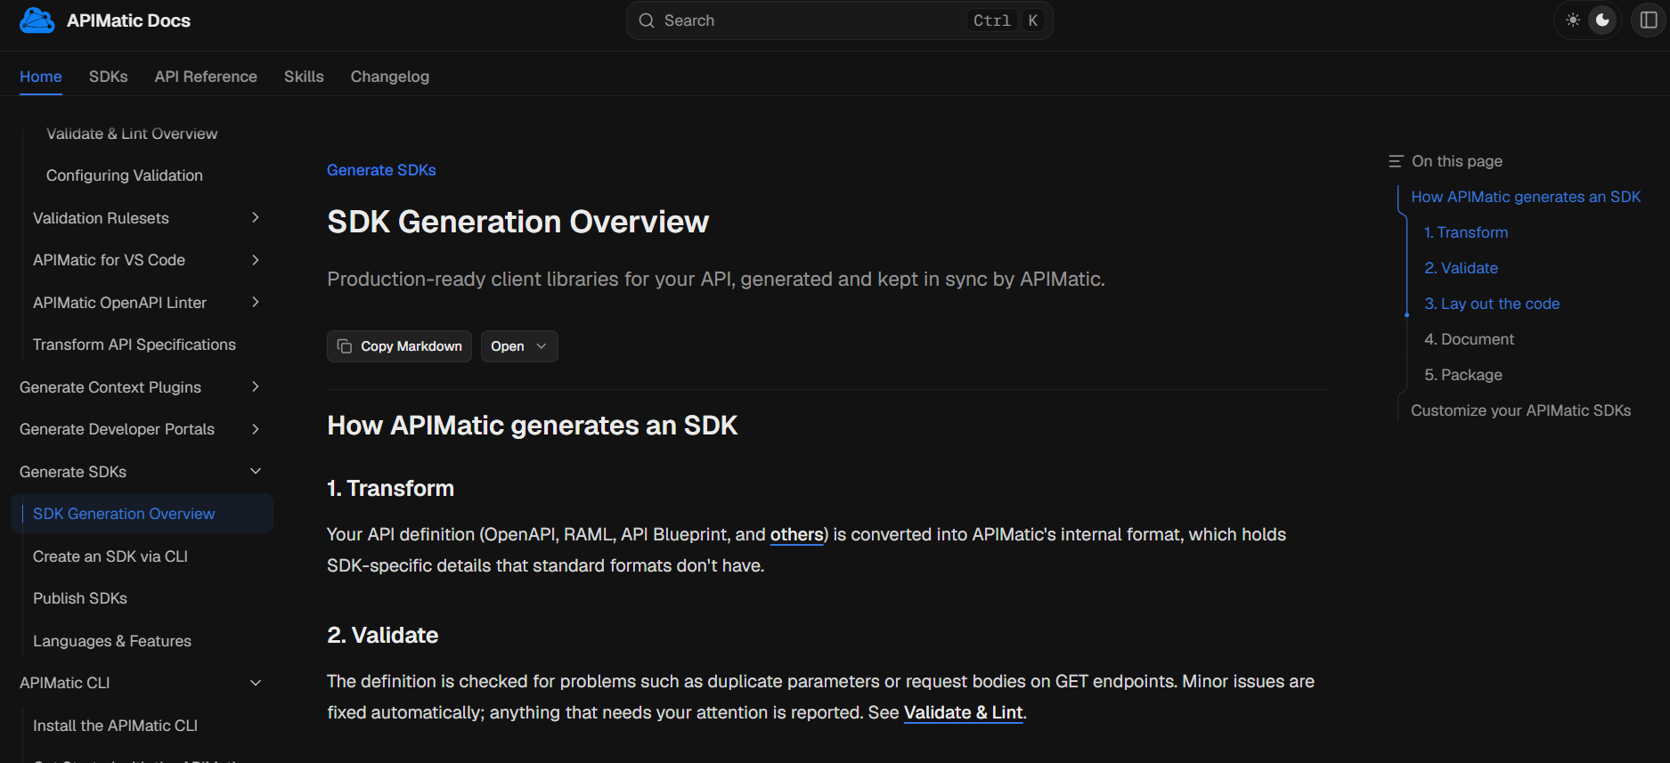Collapse the APIMatic CLI section chevron
1670x763 pixels.
256,683
